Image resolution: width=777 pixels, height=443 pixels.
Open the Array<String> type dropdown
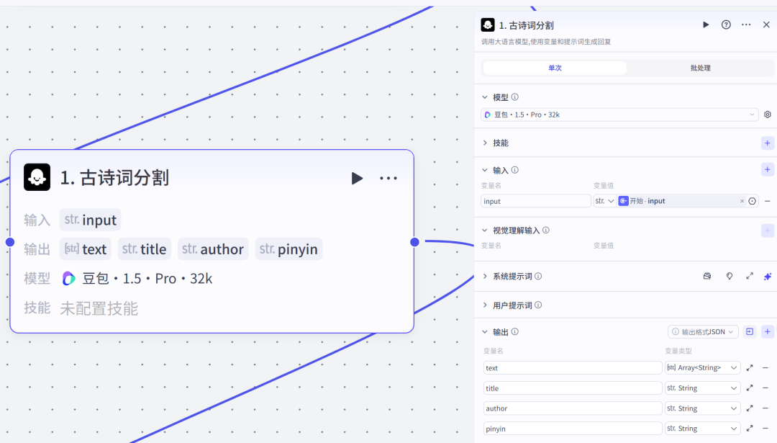pyautogui.click(x=702, y=367)
